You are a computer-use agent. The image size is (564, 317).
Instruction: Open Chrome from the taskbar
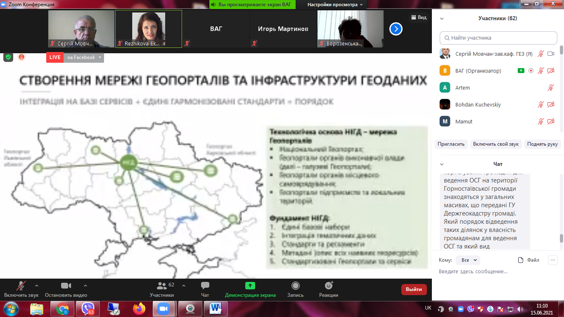point(63,308)
